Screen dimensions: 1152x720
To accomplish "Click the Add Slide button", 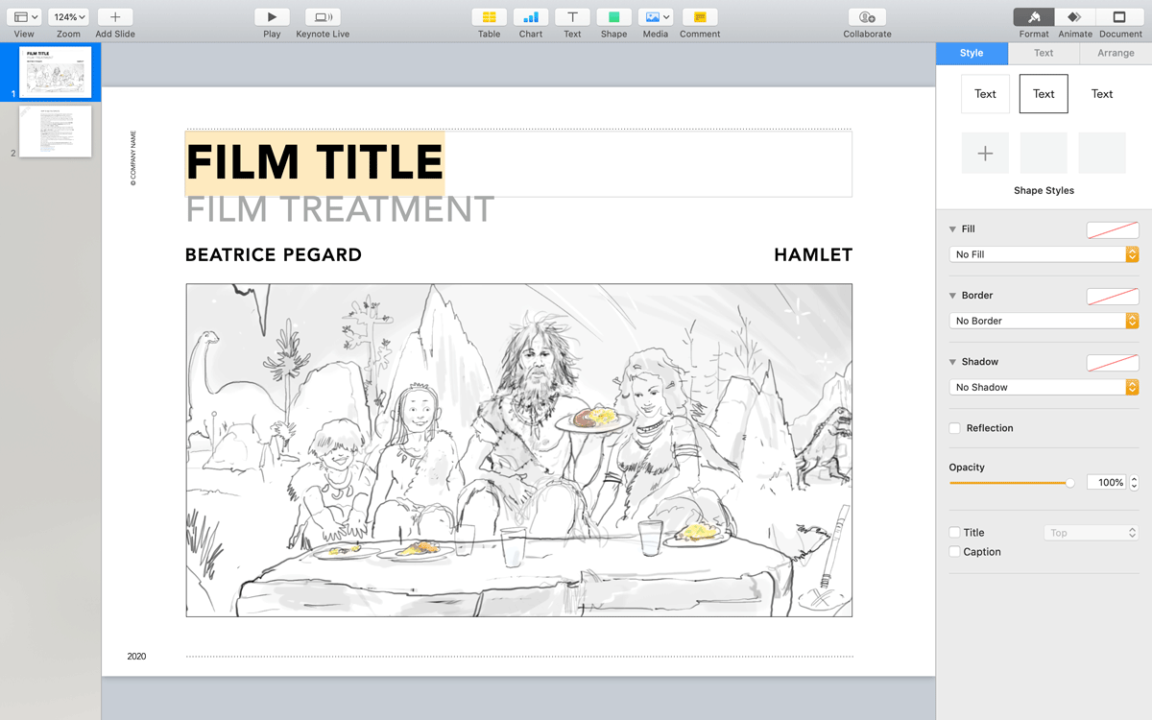I will tap(115, 17).
